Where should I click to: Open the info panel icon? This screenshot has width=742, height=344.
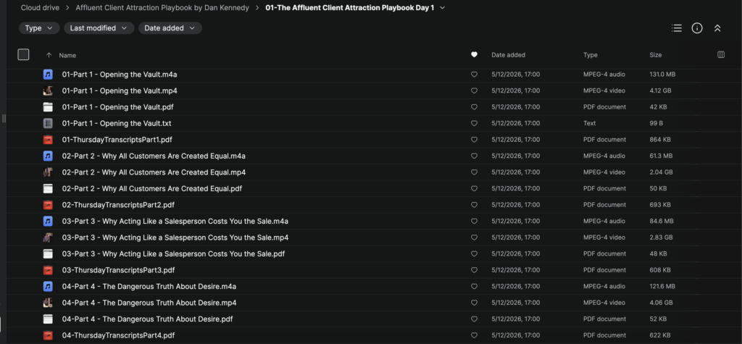pyautogui.click(x=697, y=28)
